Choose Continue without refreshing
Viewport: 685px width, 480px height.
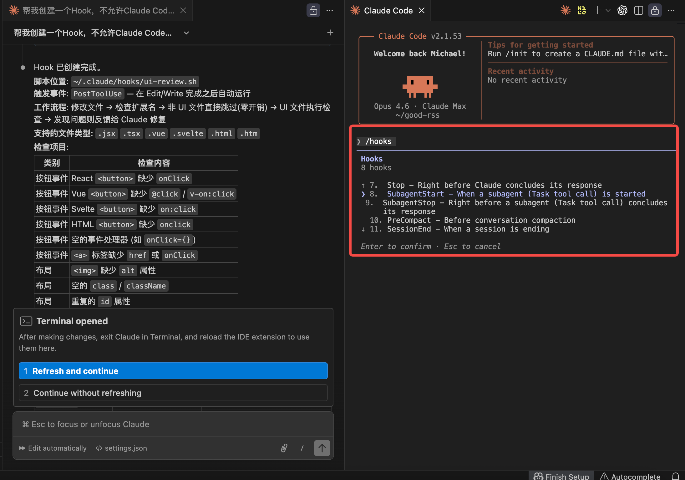click(173, 393)
